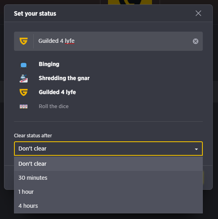Open the emoji picker via Guilded logo
The height and width of the screenshot is (219, 218).
[x=24, y=41]
